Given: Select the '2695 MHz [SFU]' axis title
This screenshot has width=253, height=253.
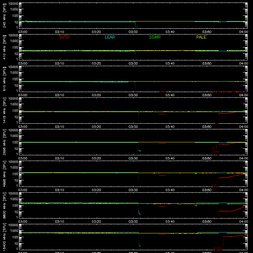Looking at the screenshot, I should coord(4,142).
